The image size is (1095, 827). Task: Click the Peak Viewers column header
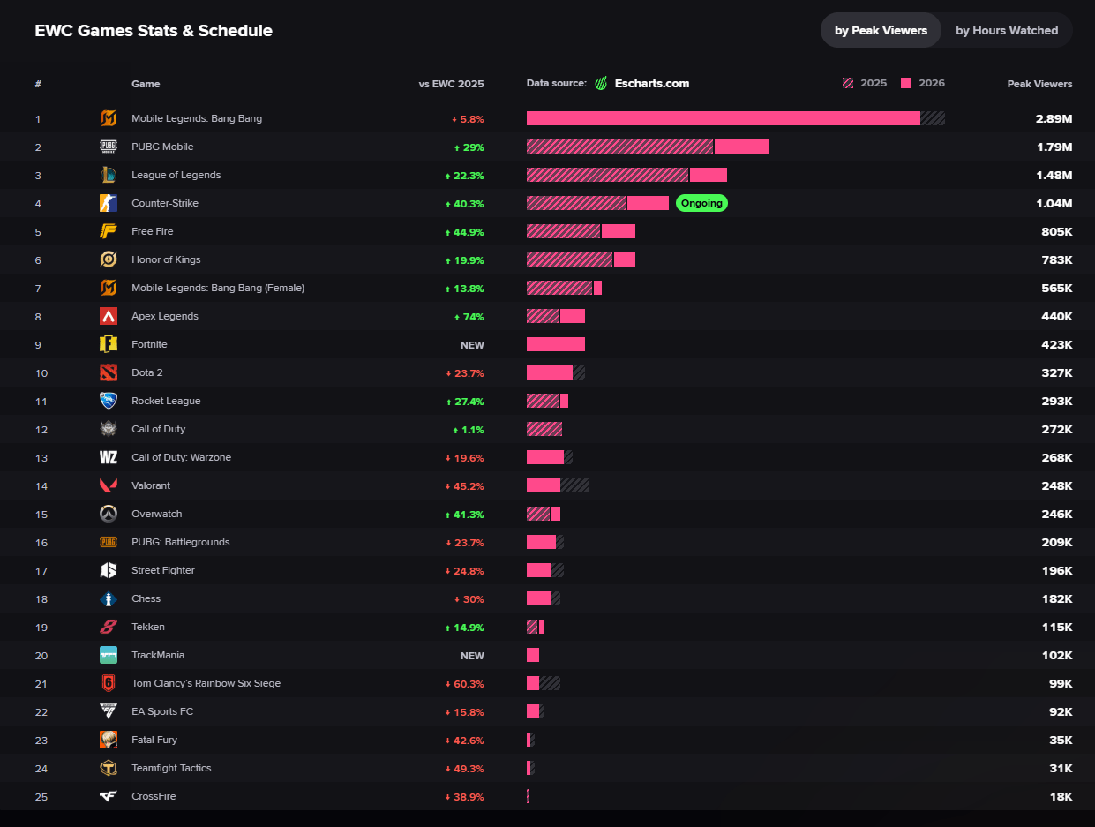pyautogui.click(x=1039, y=84)
